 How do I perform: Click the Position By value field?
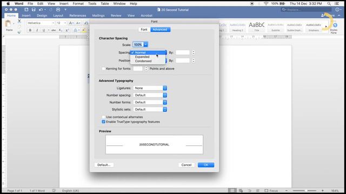(183, 60)
